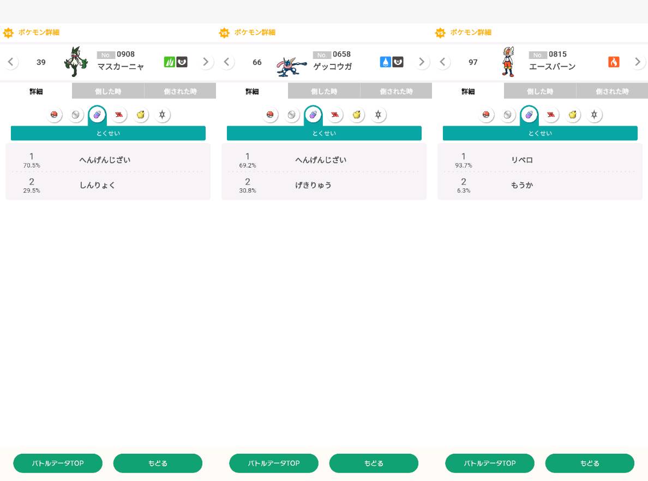Screen dimensions: 648x481
Task: Go to next Pokémon after マスカーニャ
Action: (x=206, y=62)
